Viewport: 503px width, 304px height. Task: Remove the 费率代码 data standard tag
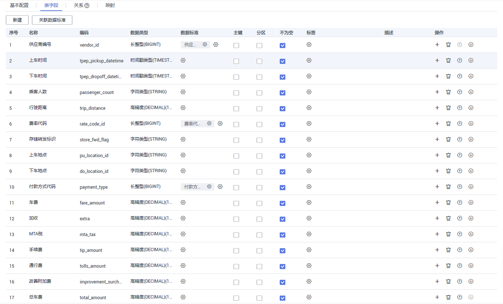209,124
